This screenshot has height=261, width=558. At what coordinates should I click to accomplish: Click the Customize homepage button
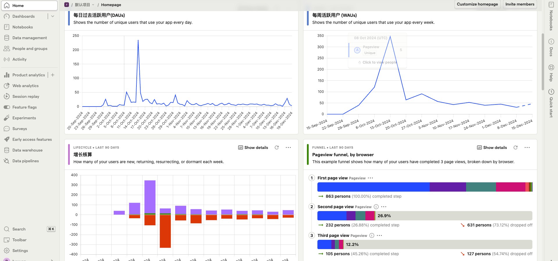click(x=477, y=4)
